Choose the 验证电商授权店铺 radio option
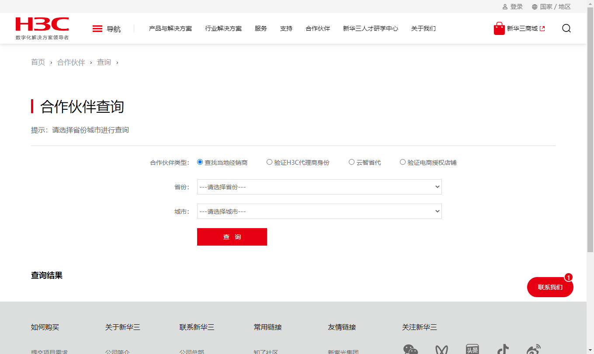Screen dimensions: 594x354 click(x=403, y=162)
